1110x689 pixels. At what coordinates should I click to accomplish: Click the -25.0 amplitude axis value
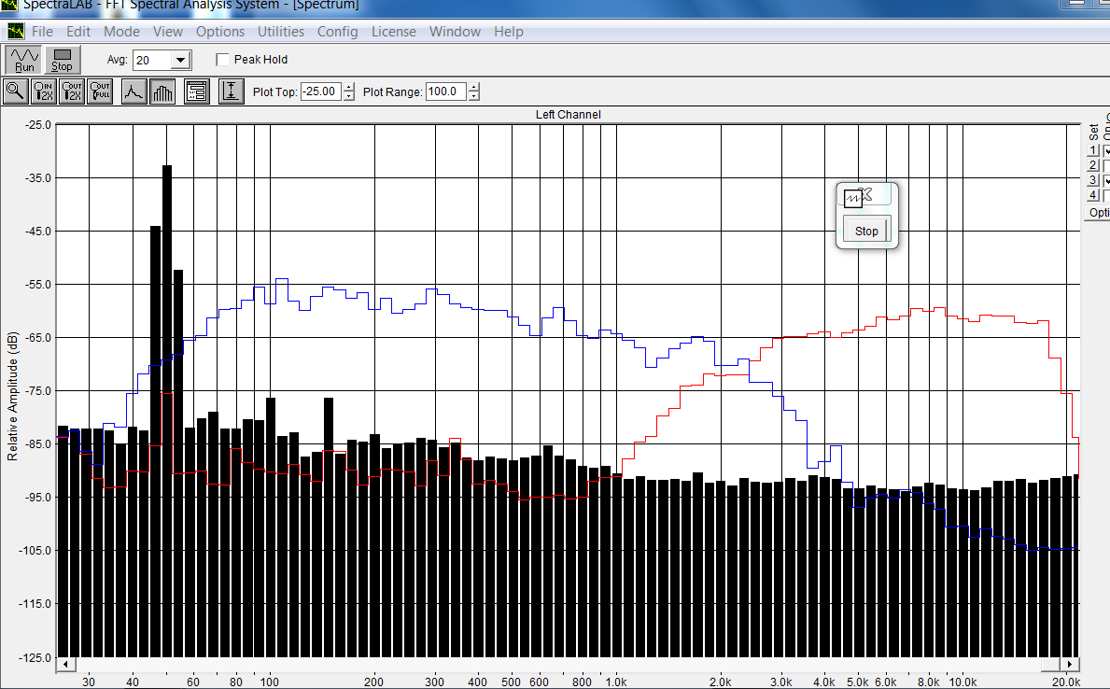click(x=38, y=124)
